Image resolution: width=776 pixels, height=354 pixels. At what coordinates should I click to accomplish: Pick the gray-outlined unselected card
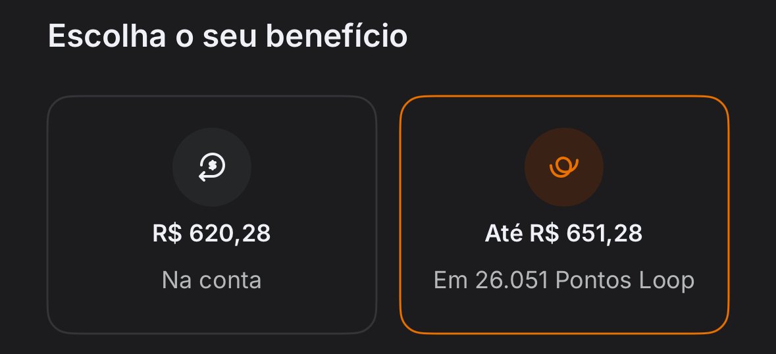click(212, 316)
